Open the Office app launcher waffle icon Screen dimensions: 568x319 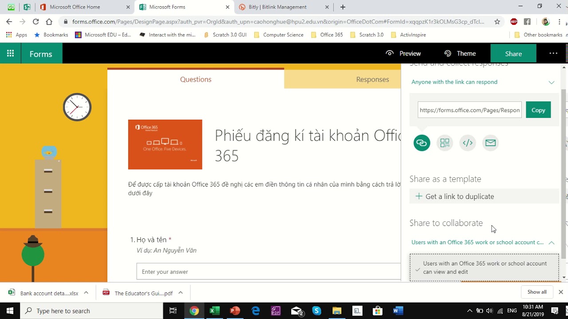pos(10,54)
